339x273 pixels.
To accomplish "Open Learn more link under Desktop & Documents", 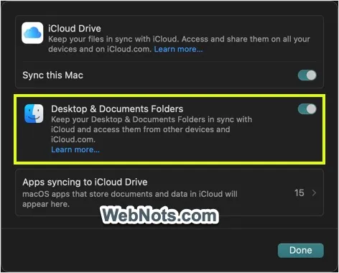I will 75,149.
